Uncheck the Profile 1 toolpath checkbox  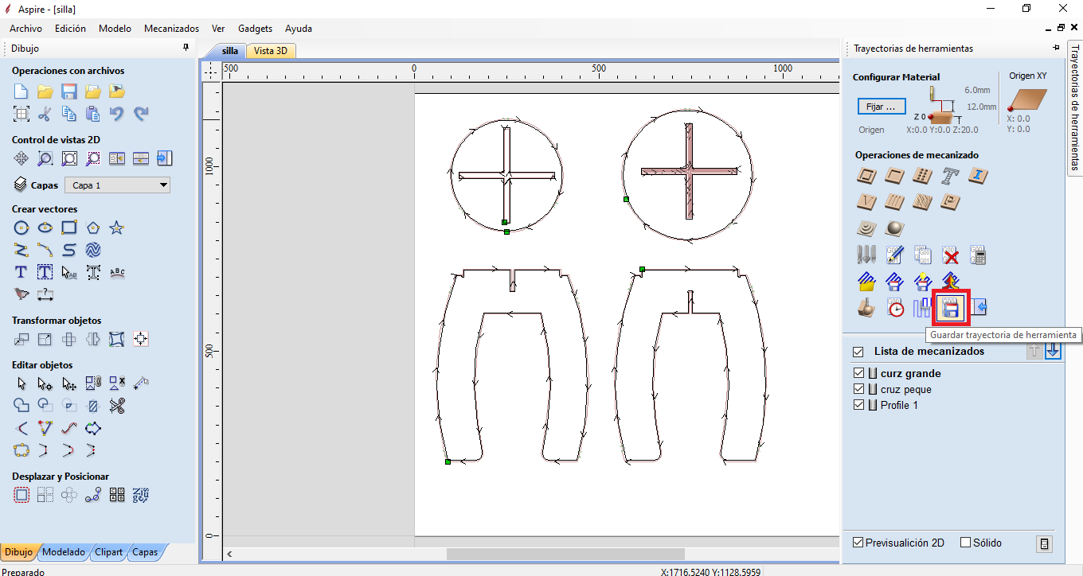pos(858,405)
